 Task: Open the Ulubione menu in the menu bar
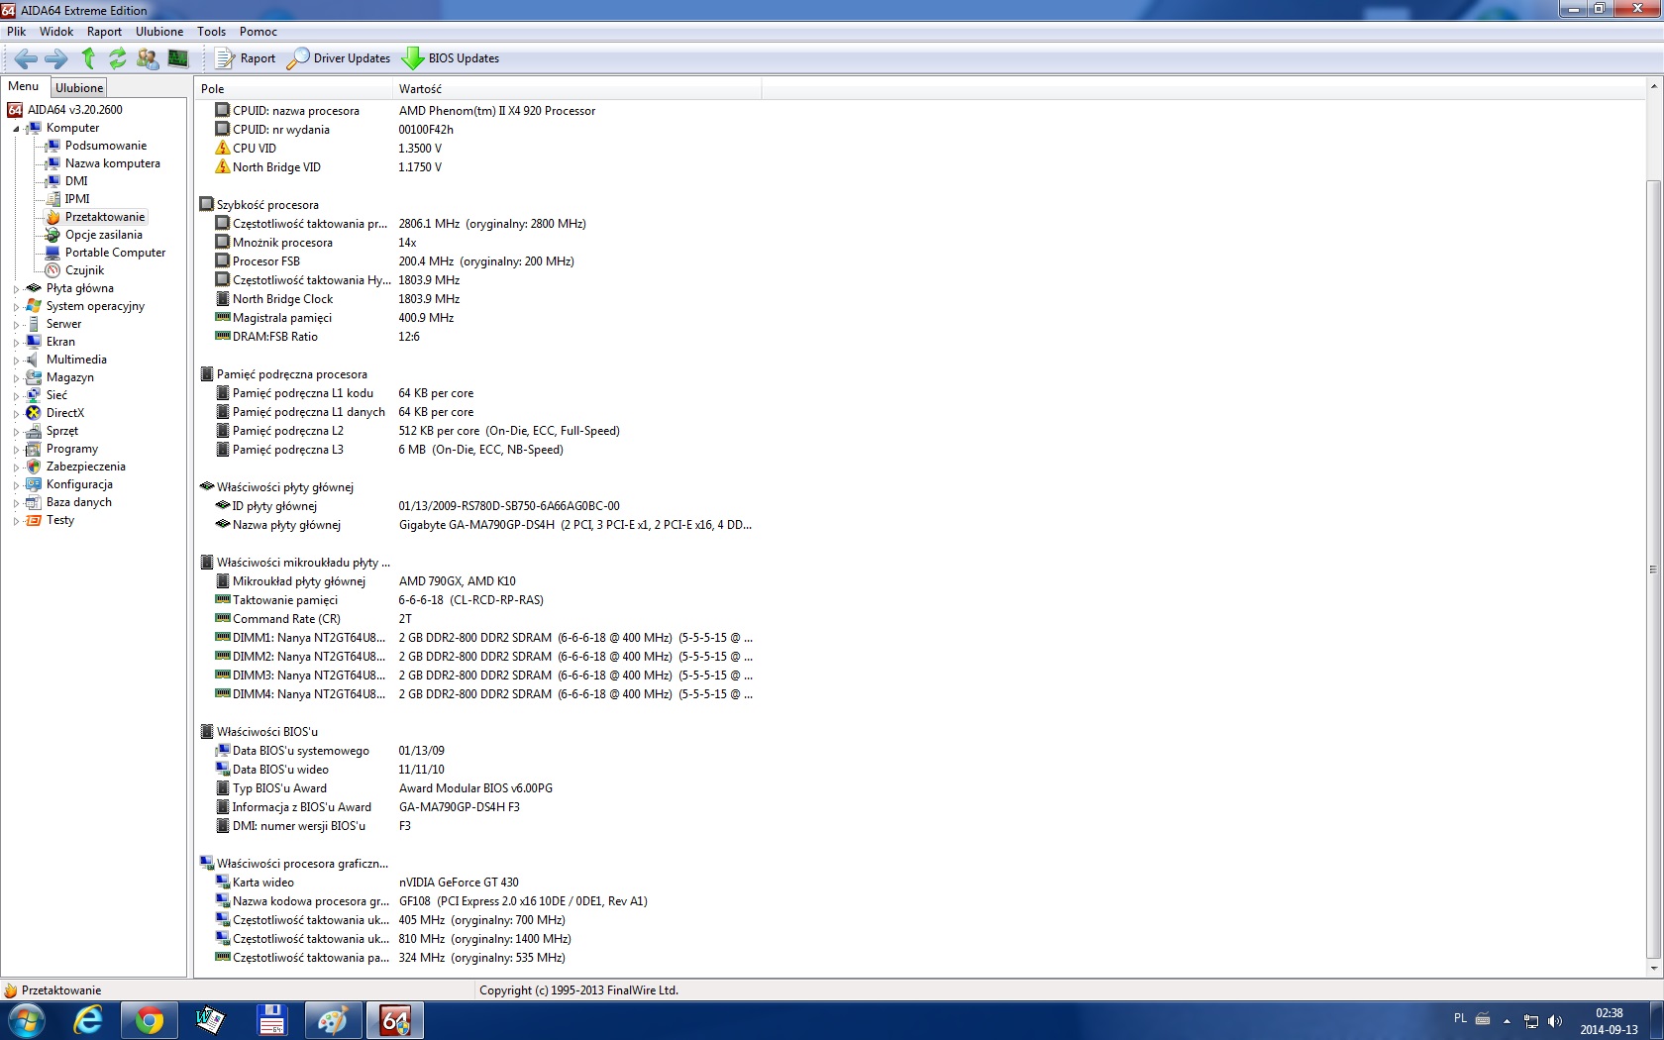pyautogui.click(x=159, y=32)
